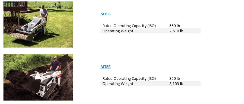Click MT85 Rated Operating Capacity (ISO) label
Viewport: 244px width, 104px height.
point(129,78)
